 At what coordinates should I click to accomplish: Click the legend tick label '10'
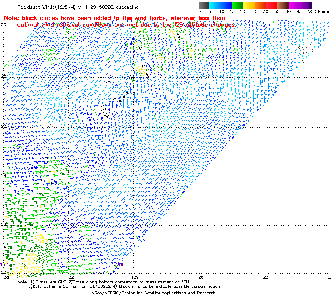tap(221, 12)
